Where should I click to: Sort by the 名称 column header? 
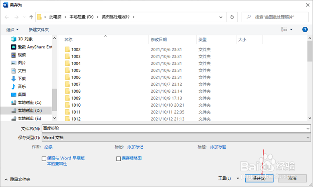tap(68, 40)
